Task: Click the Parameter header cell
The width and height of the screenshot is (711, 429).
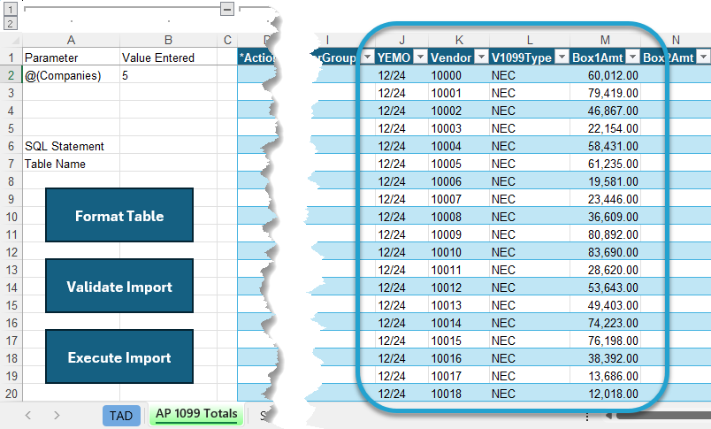Action: tap(72, 57)
